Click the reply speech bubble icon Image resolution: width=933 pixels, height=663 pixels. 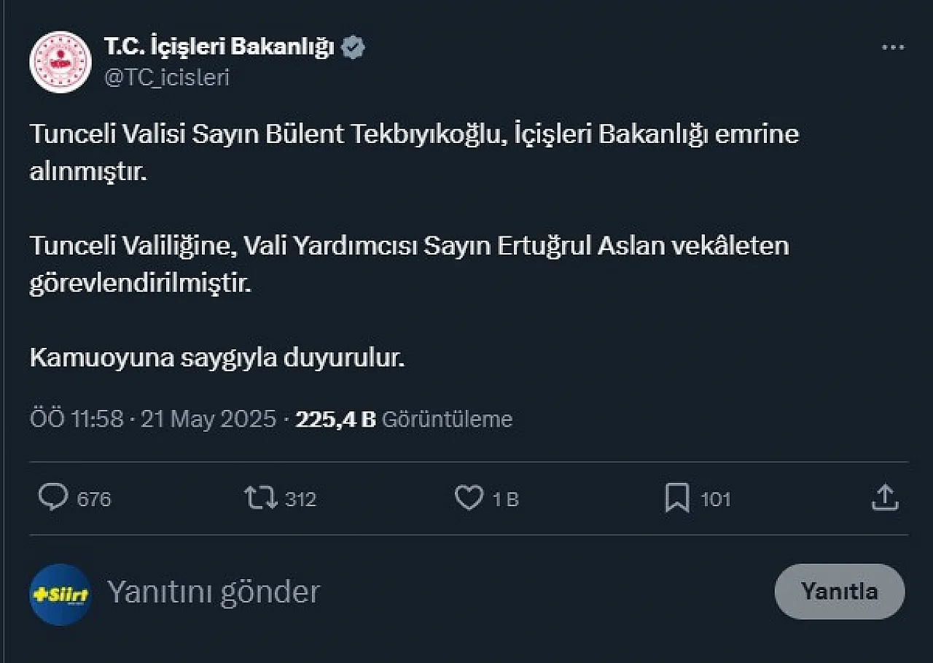coord(52,498)
